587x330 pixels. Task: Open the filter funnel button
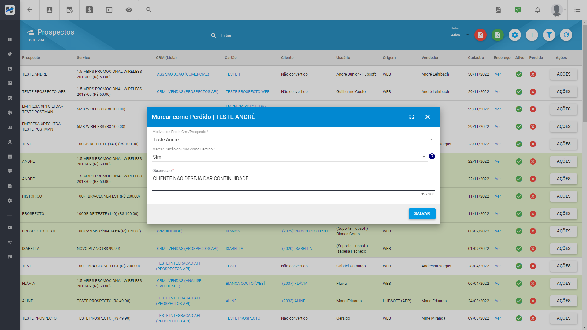pyautogui.click(x=549, y=35)
